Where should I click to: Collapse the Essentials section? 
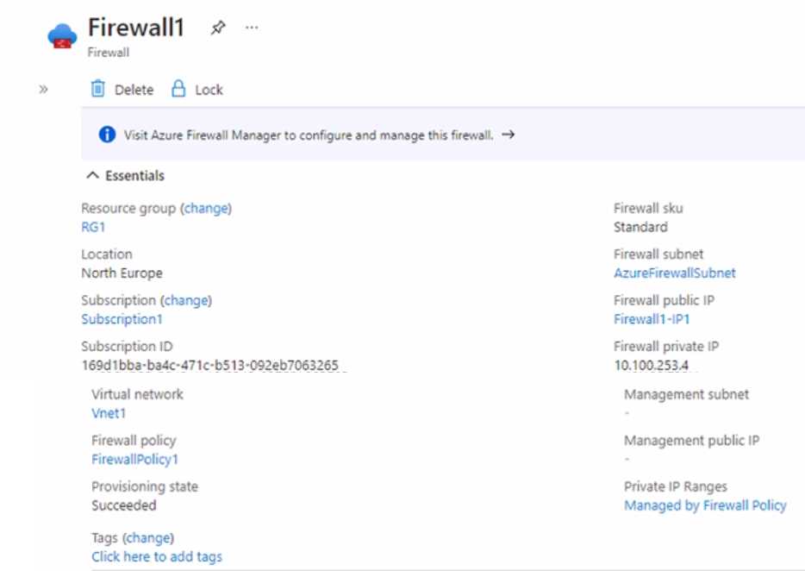93,175
